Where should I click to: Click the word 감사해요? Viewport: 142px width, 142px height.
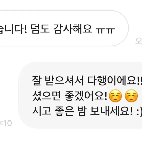(73, 29)
